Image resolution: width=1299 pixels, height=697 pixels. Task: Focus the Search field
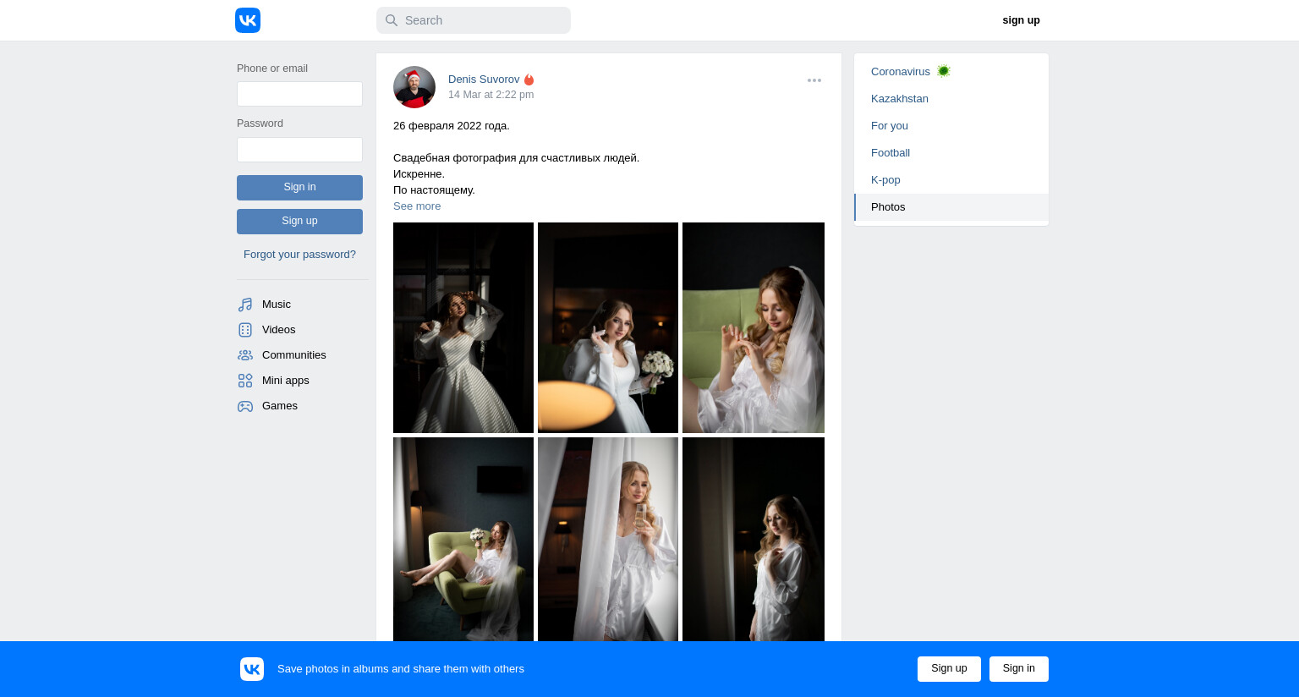[474, 20]
